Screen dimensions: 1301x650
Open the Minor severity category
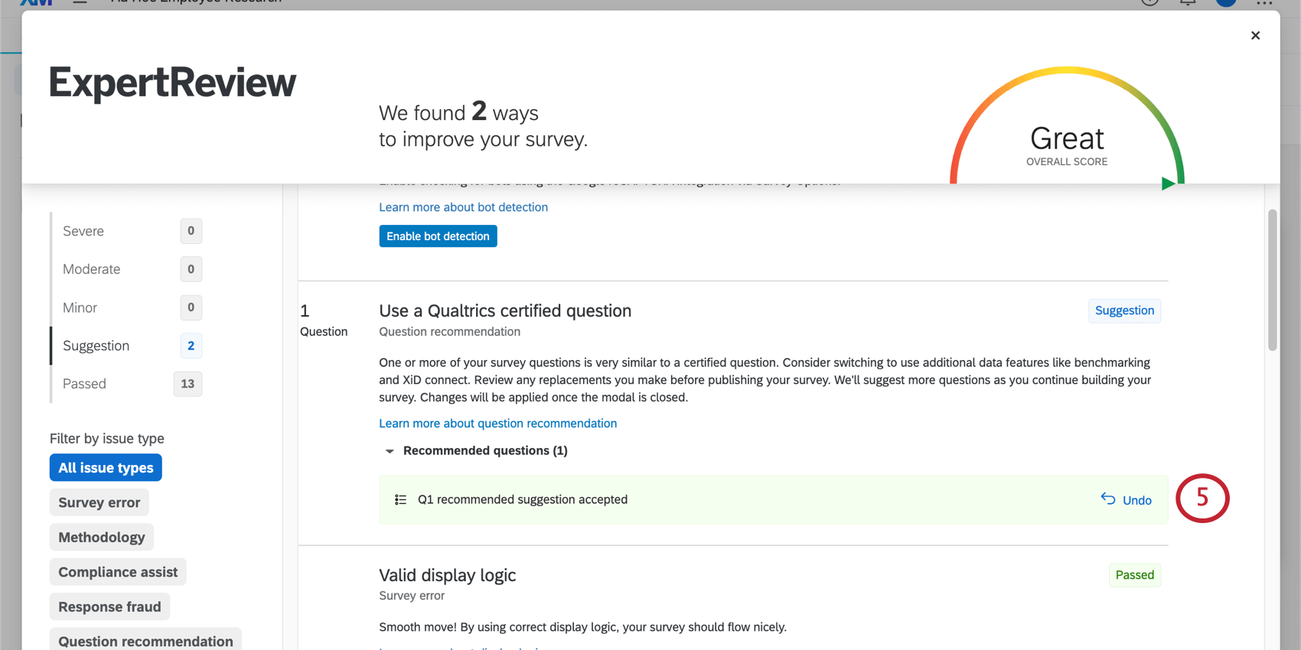pos(80,307)
